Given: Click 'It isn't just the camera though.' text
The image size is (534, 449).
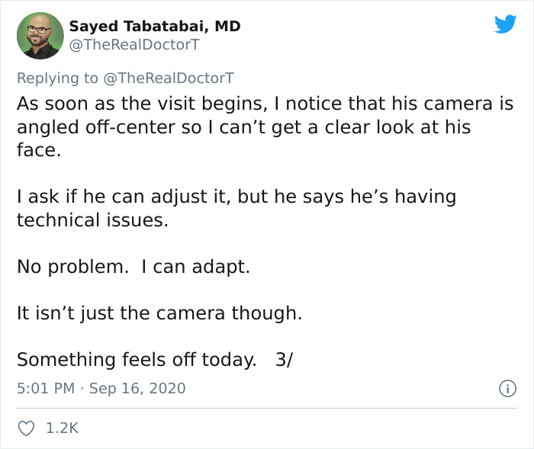Looking at the screenshot, I should tap(159, 313).
